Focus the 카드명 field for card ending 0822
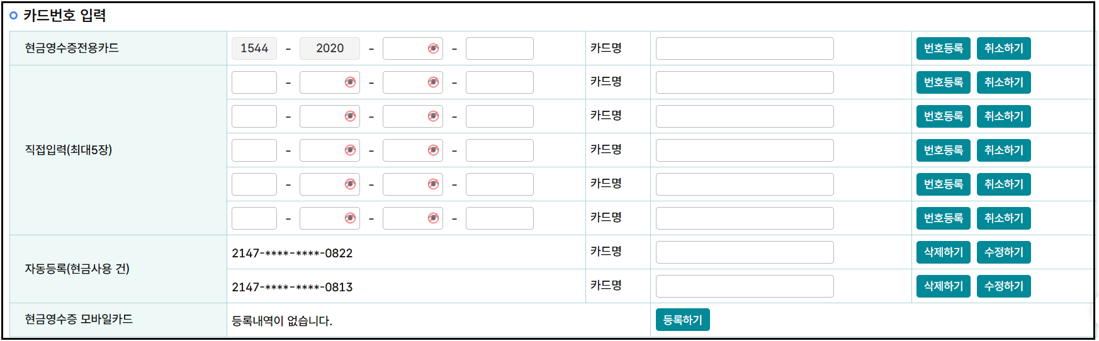The image size is (1099, 341). point(745,252)
